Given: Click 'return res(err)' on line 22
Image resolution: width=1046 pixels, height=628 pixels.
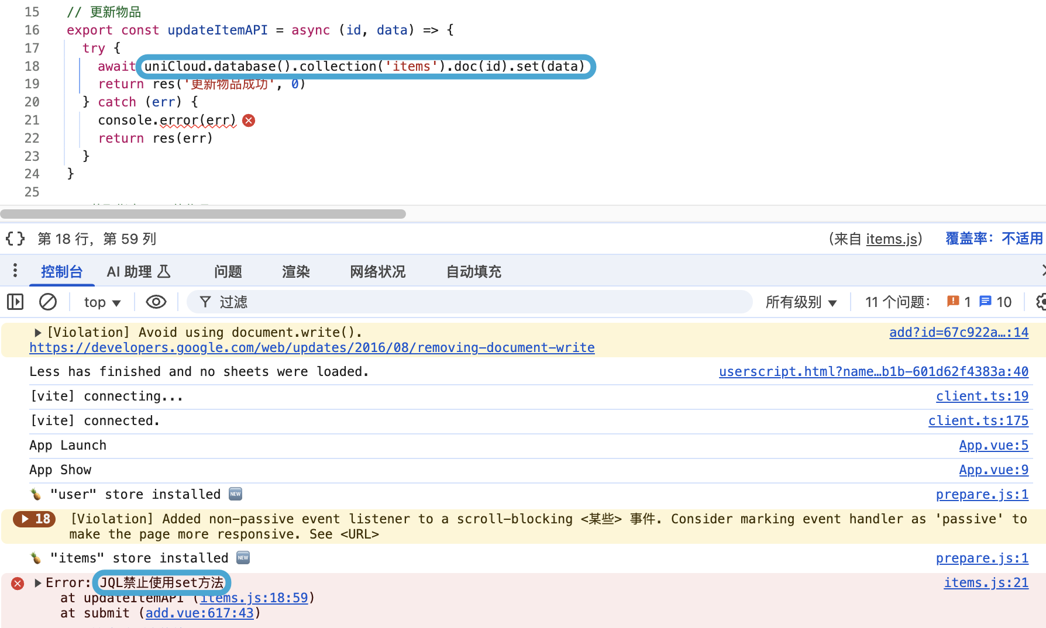Looking at the screenshot, I should point(156,138).
